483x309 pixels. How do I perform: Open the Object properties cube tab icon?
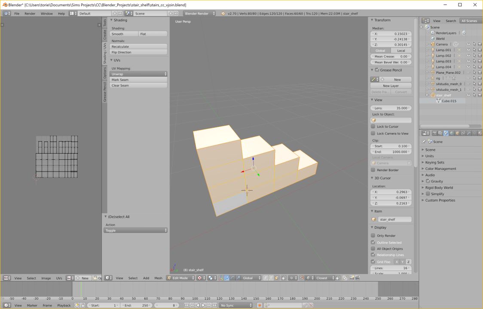(x=458, y=133)
